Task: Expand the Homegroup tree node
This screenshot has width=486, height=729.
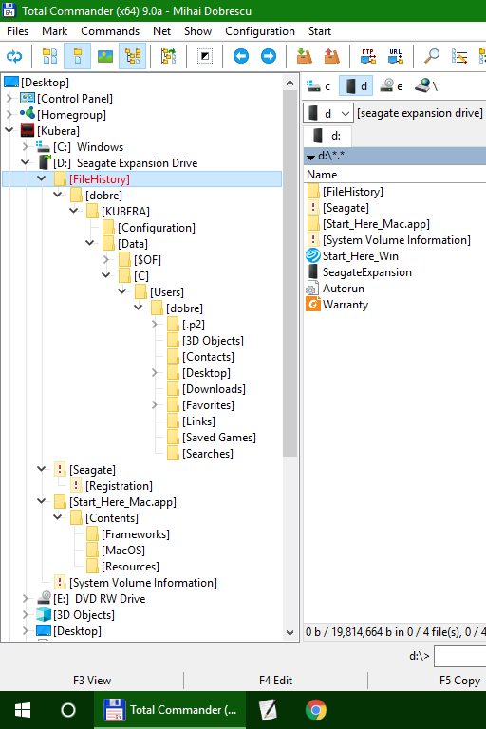Action: [9, 114]
